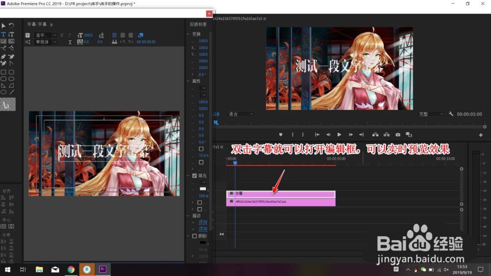The image size is (491, 276).
Task: Select the Wedge triangle tool
Action: tap(3, 85)
